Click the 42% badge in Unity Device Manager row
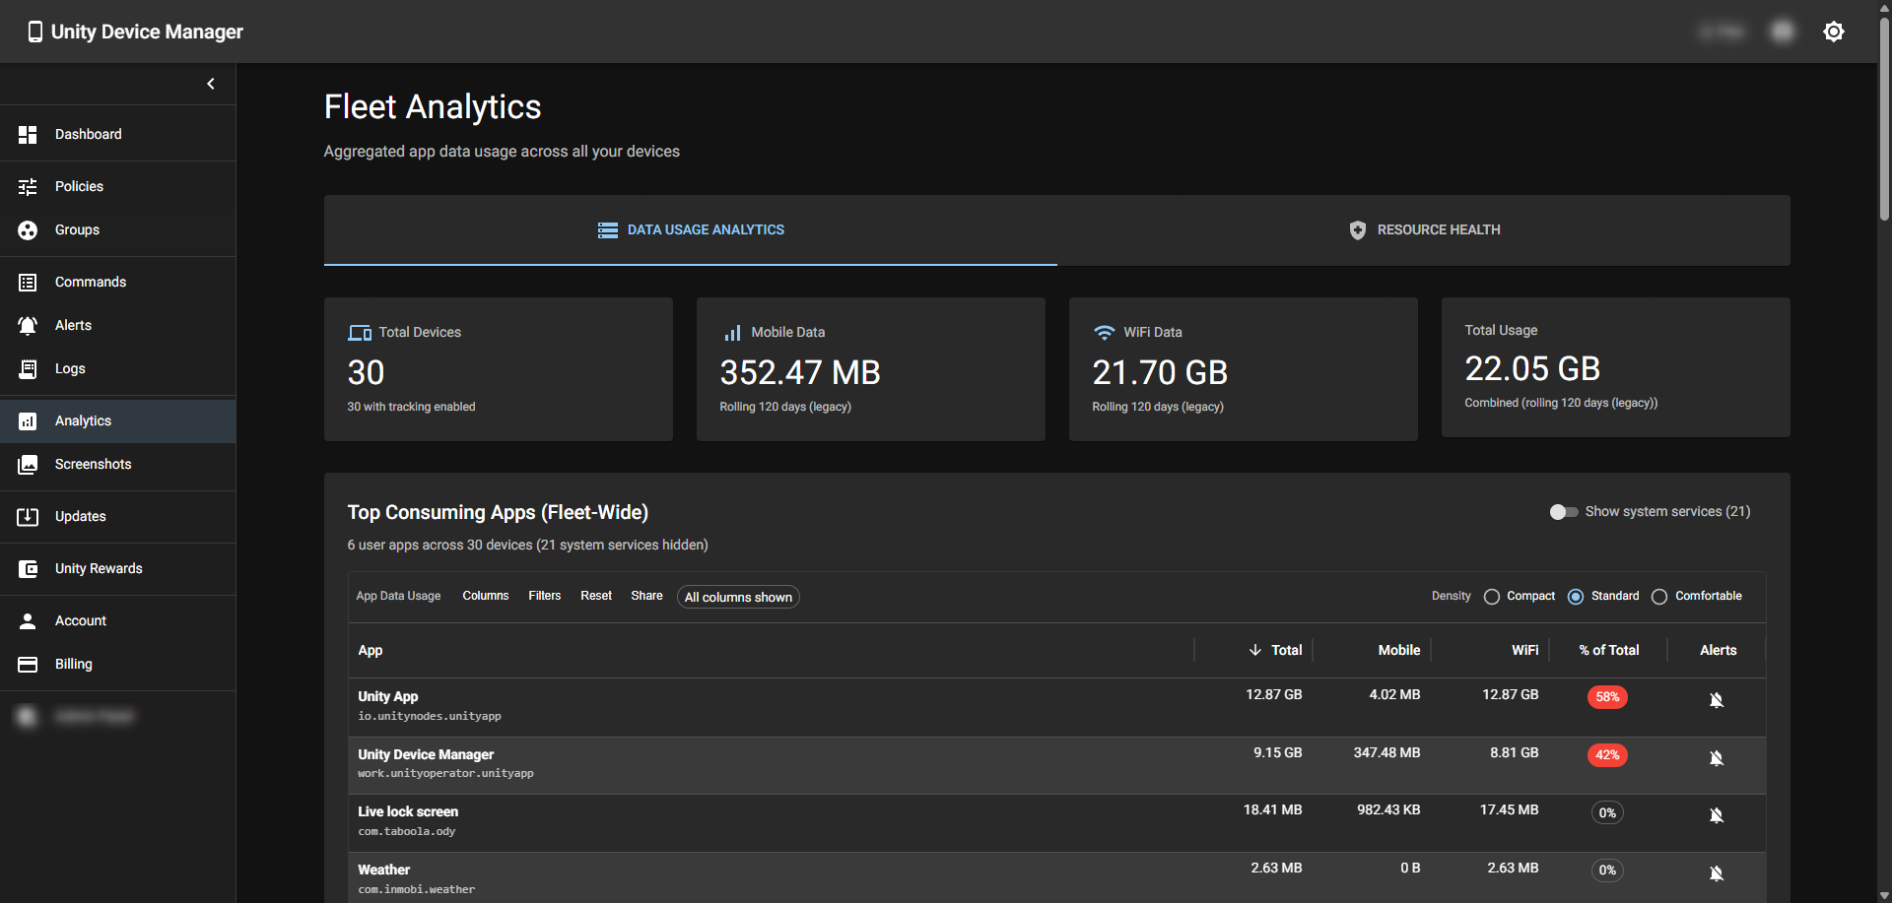The height and width of the screenshot is (903, 1892). tap(1607, 755)
